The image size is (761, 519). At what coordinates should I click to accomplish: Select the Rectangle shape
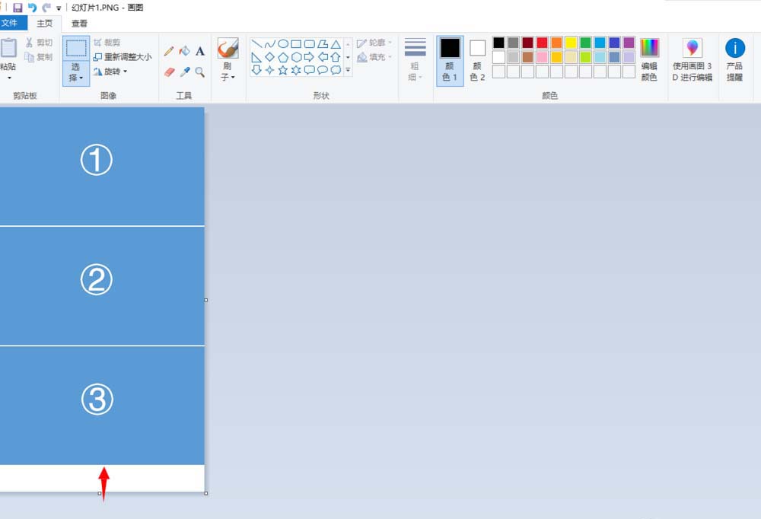pyautogui.click(x=296, y=44)
